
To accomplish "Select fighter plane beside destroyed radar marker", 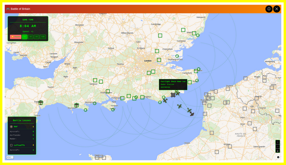I will [x=178, y=93].
